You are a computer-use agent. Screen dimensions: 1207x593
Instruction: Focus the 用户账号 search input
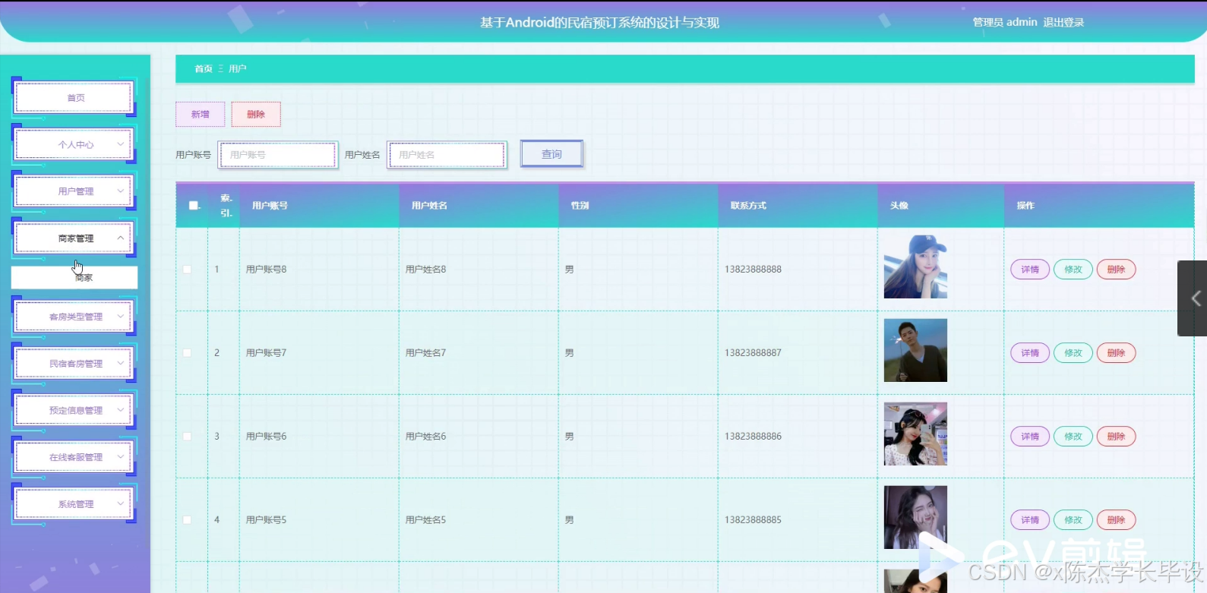(278, 155)
